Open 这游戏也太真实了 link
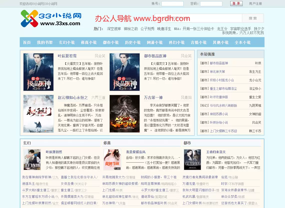This screenshot has height=208, width=285. (x=234, y=203)
